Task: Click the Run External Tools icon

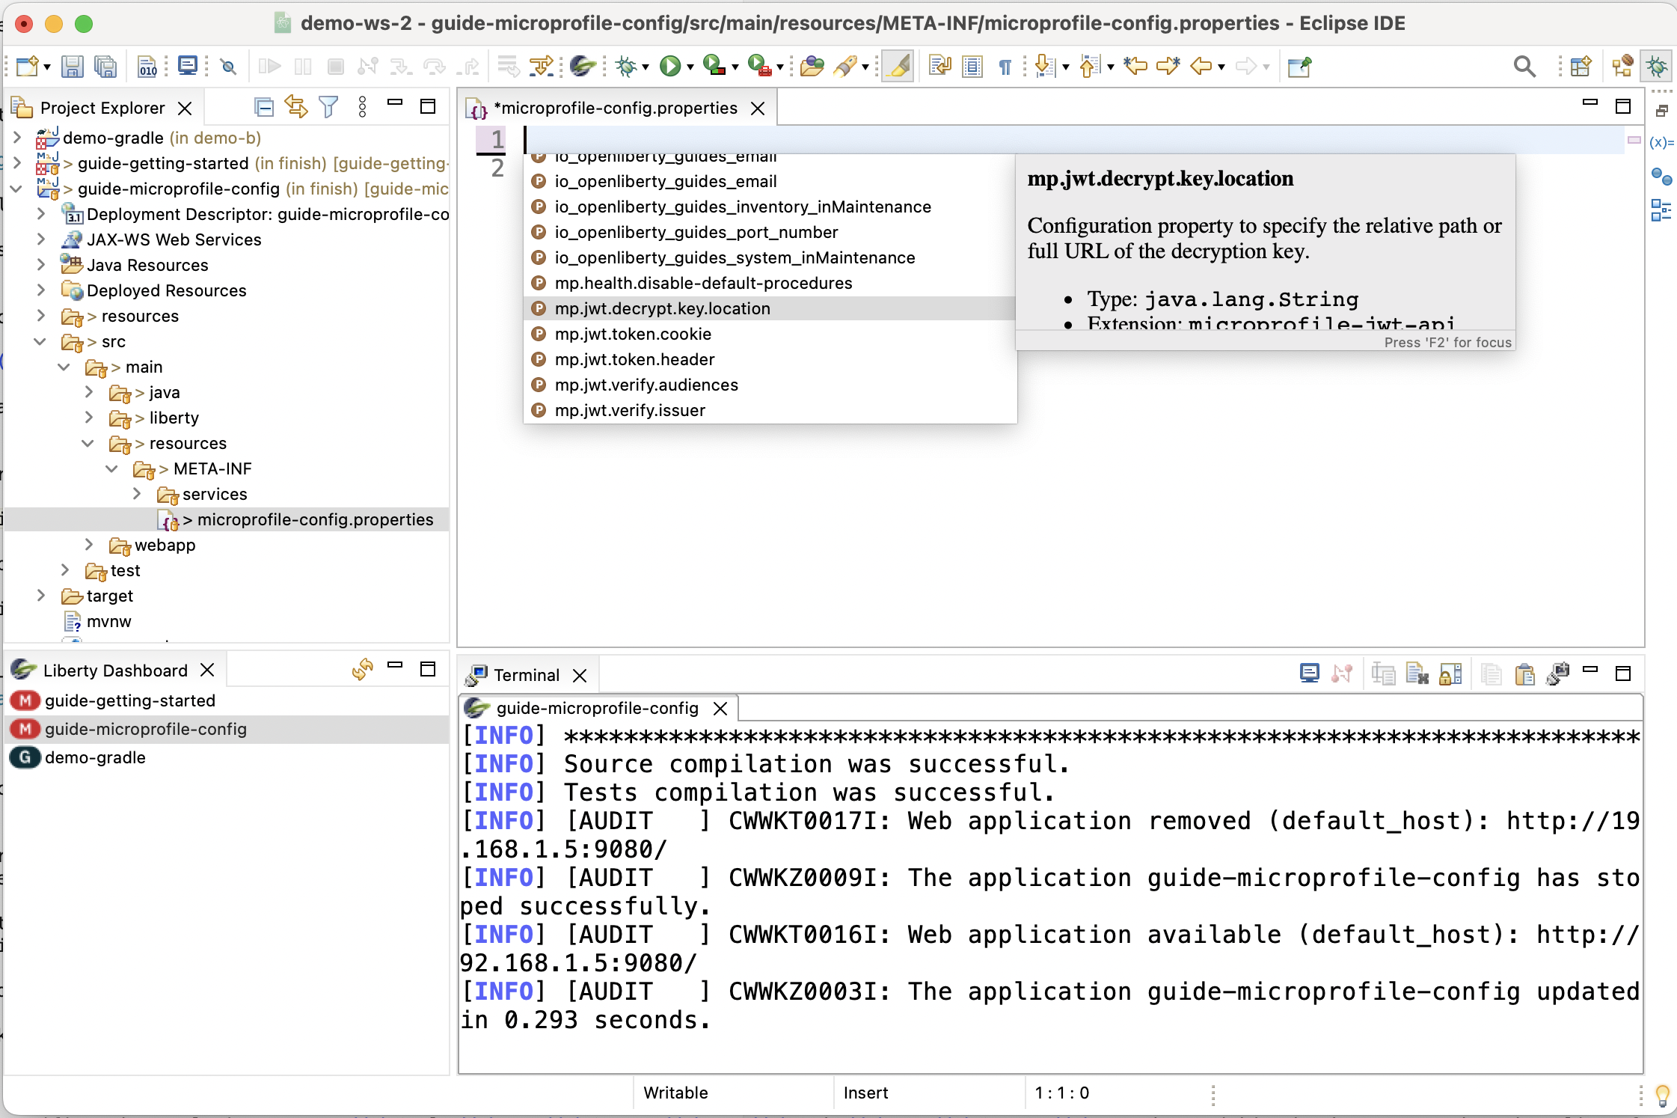Action: [x=759, y=67]
